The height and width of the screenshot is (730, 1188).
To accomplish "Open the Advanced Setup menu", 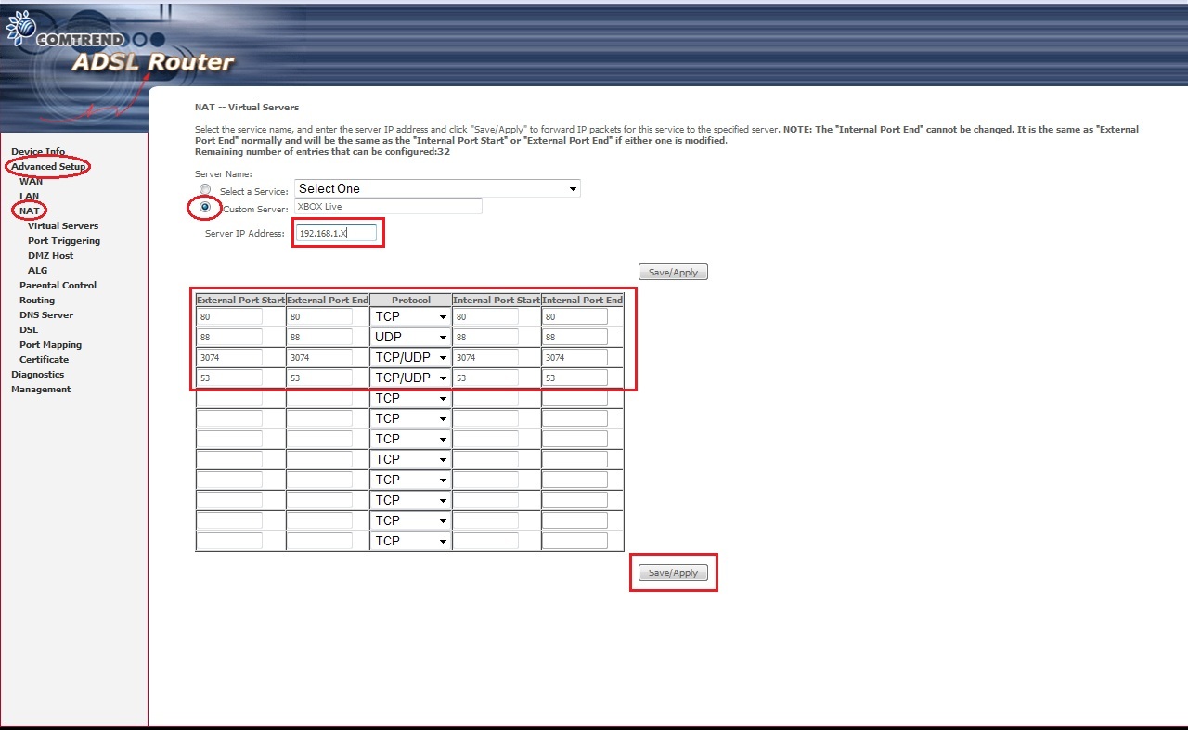I will pyautogui.click(x=48, y=167).
